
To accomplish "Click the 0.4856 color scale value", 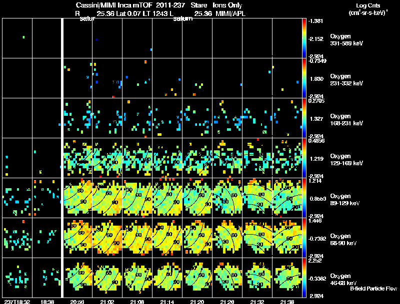I will coord(316,141).
